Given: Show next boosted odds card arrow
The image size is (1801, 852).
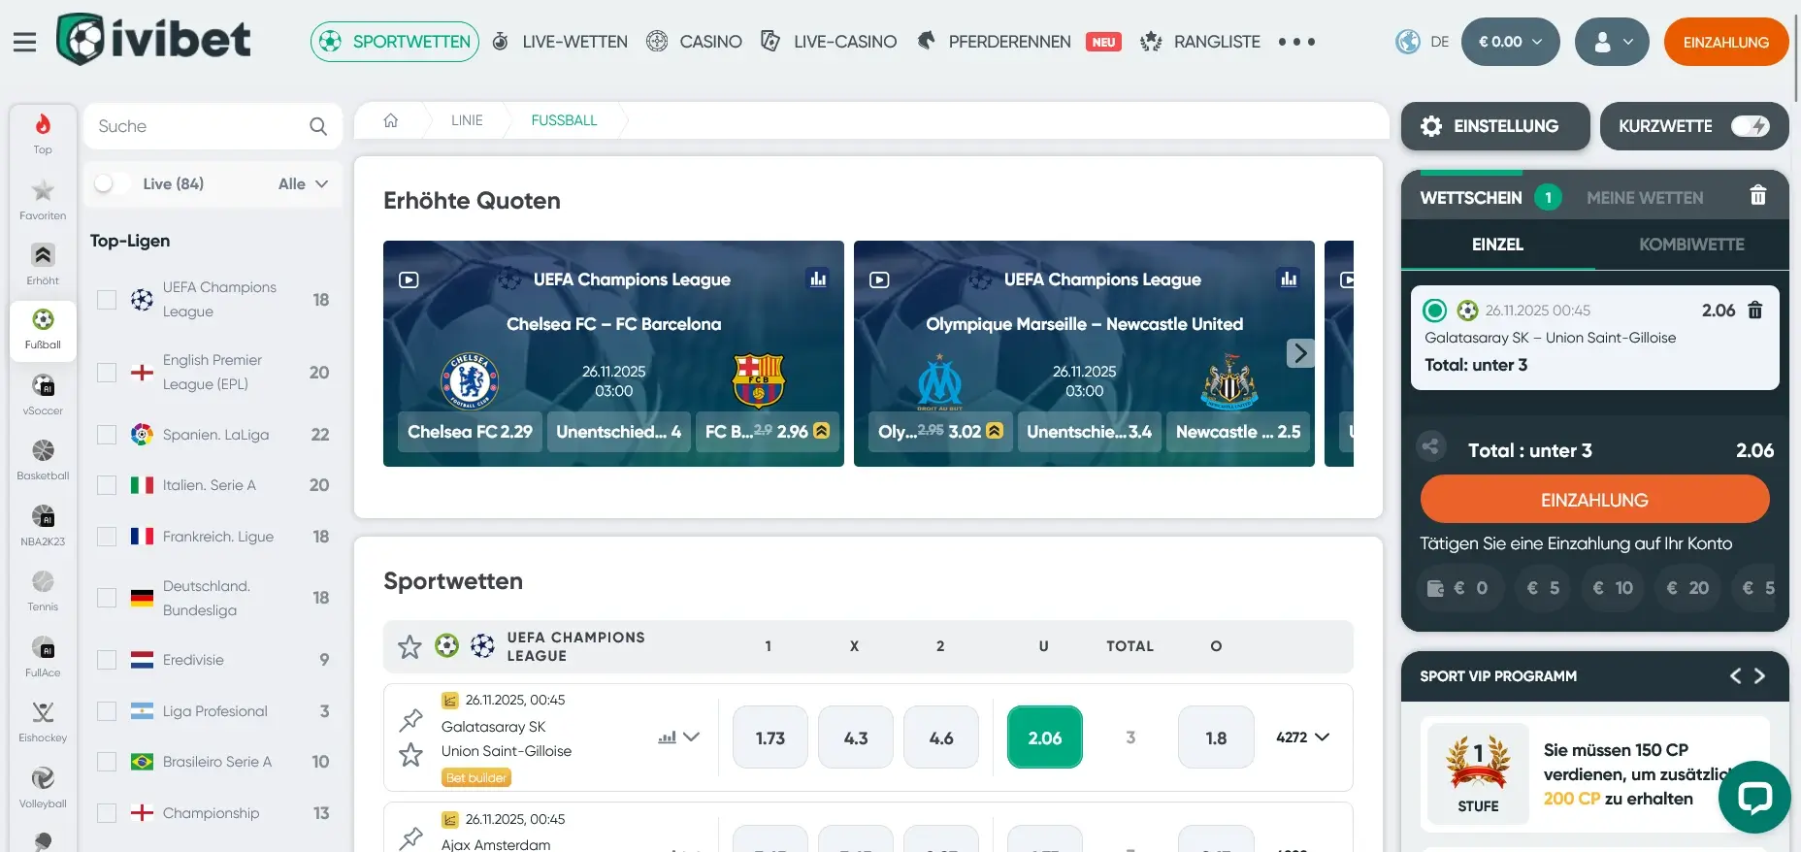Looking at the screenshot, I should [1300, 353].
